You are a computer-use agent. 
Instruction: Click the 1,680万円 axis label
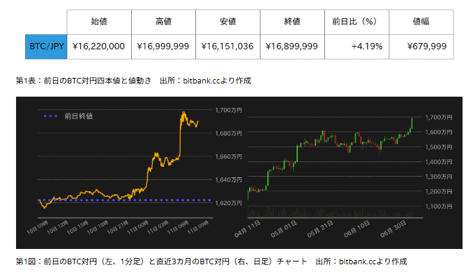[228, 134]
